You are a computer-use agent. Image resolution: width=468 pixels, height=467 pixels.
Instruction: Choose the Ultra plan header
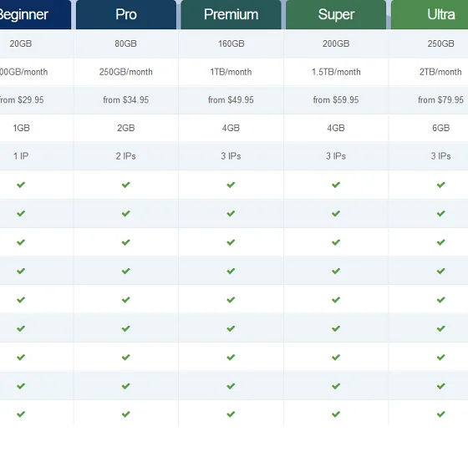(x=430, y=14)
